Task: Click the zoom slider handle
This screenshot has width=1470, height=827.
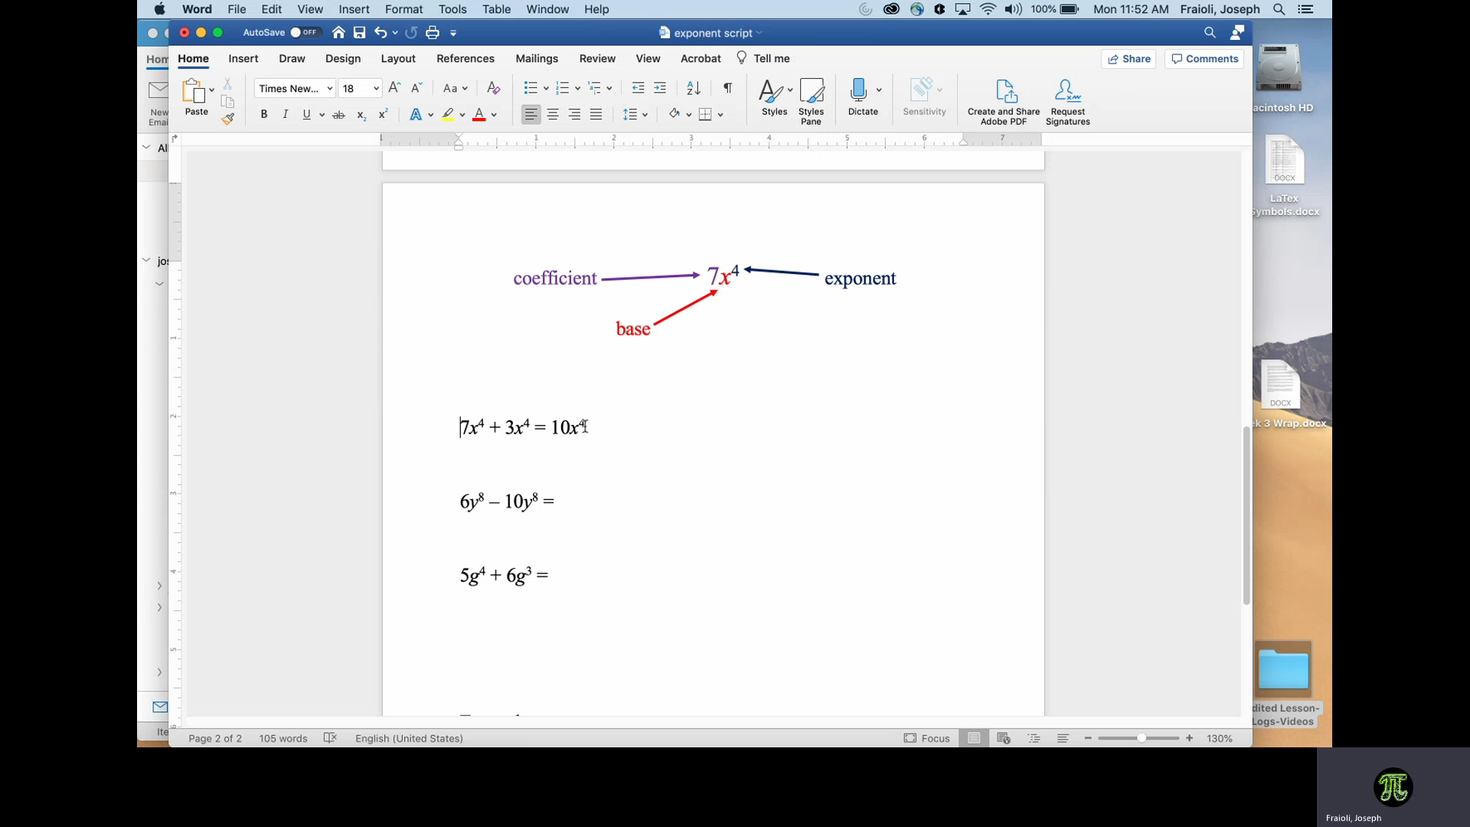Action: [1141, 738]
